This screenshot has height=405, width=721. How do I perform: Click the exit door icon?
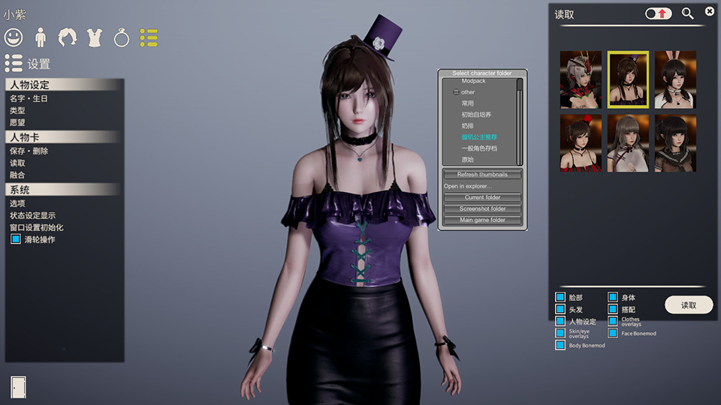(x=19, y=385)
